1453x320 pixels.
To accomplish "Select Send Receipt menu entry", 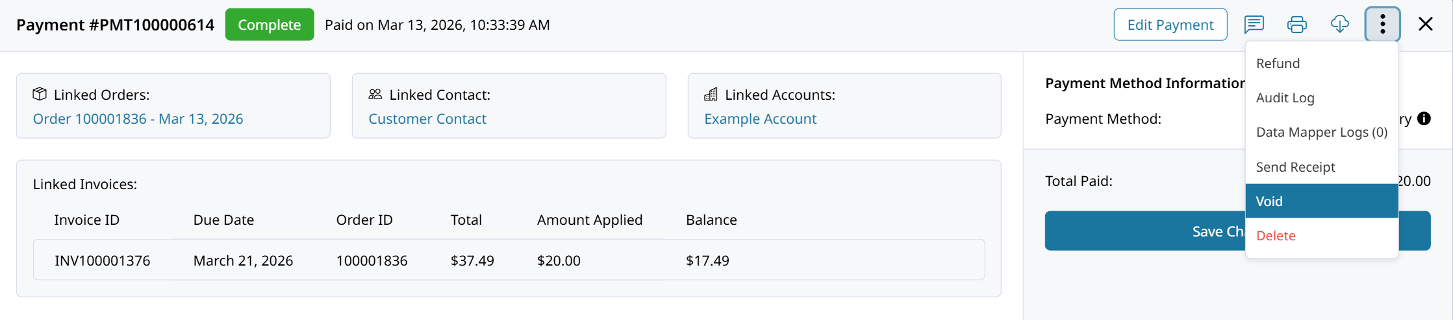I will pos(1295,167).
